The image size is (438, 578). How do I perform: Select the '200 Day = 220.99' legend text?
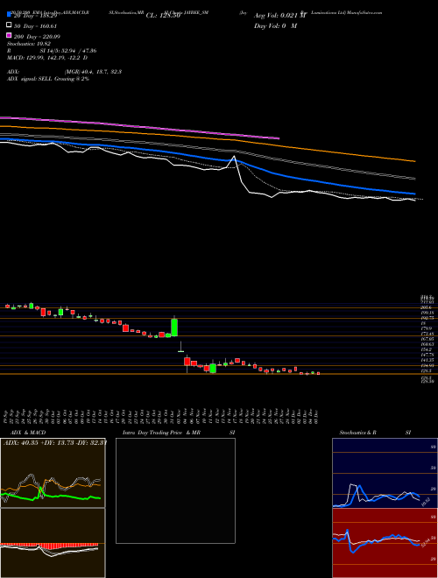tap(37, 37)
